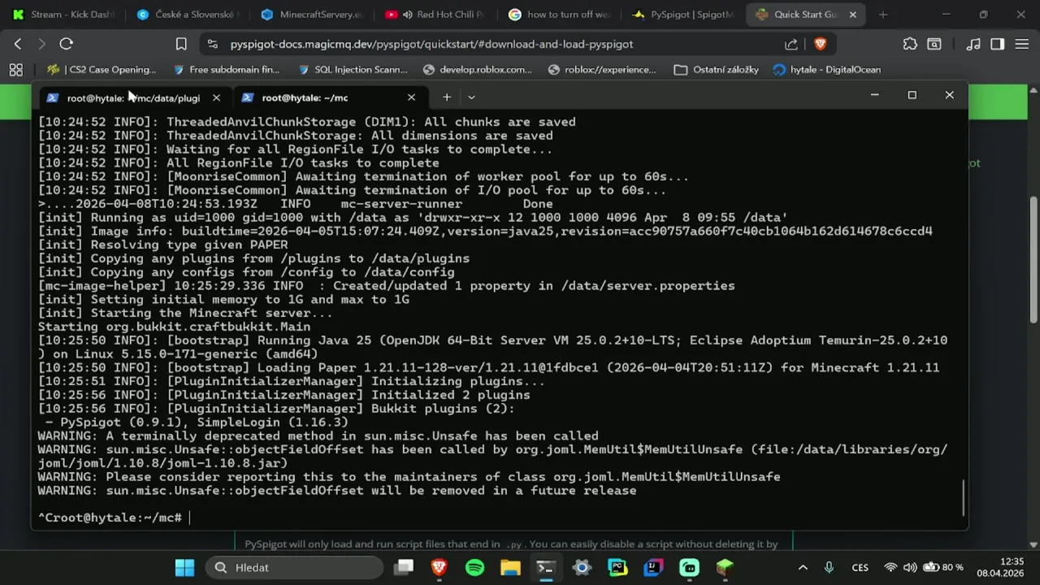Open terminal profiles dropdown arrow
Screen dimensions: 1040x585
click(x=471, y=97)
